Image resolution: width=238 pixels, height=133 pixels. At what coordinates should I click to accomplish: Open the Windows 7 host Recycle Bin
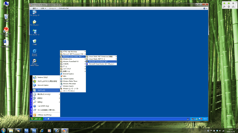click(x=6, y=18)
